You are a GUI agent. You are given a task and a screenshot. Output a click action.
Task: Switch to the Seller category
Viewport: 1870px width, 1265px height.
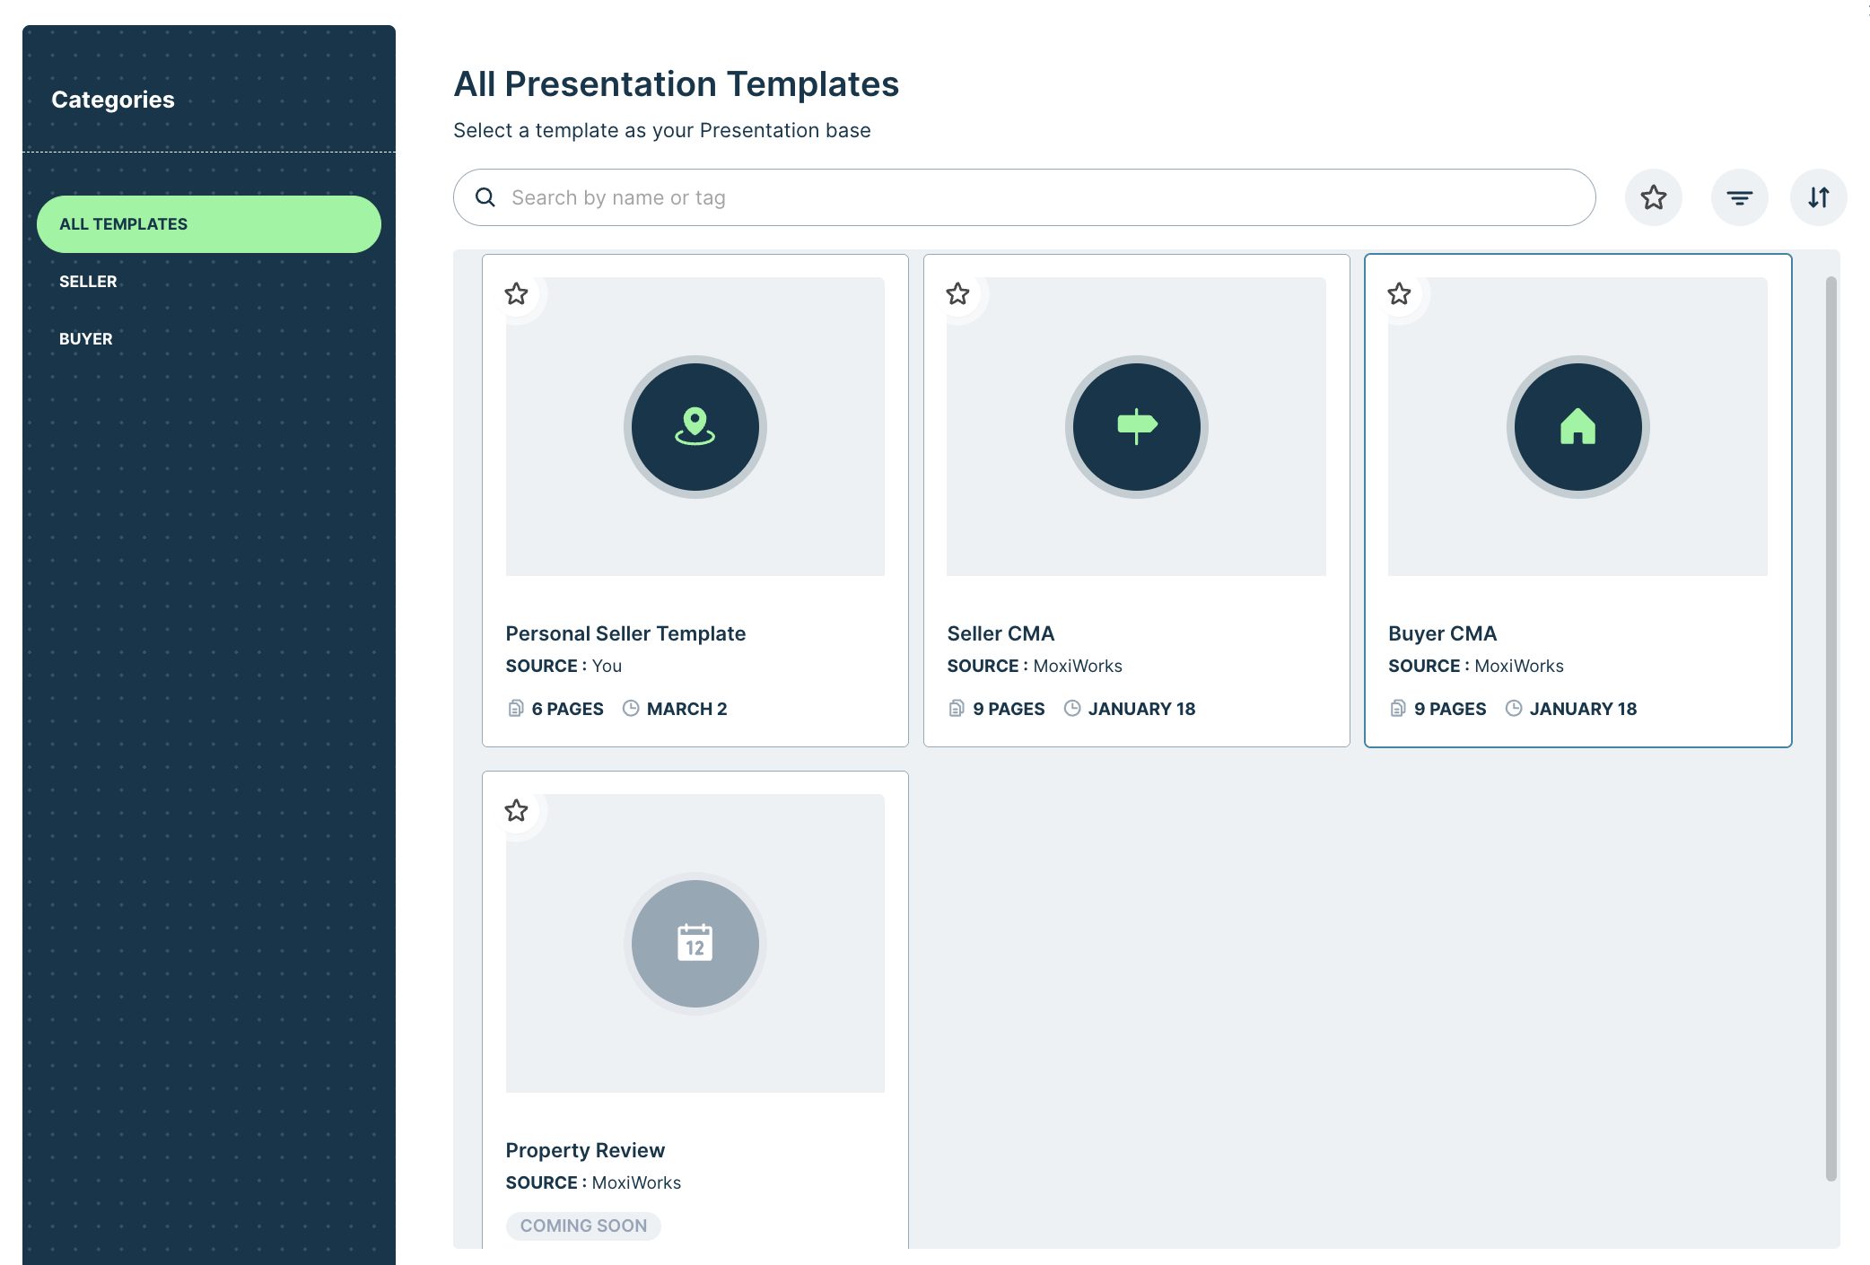pos(88,282)
